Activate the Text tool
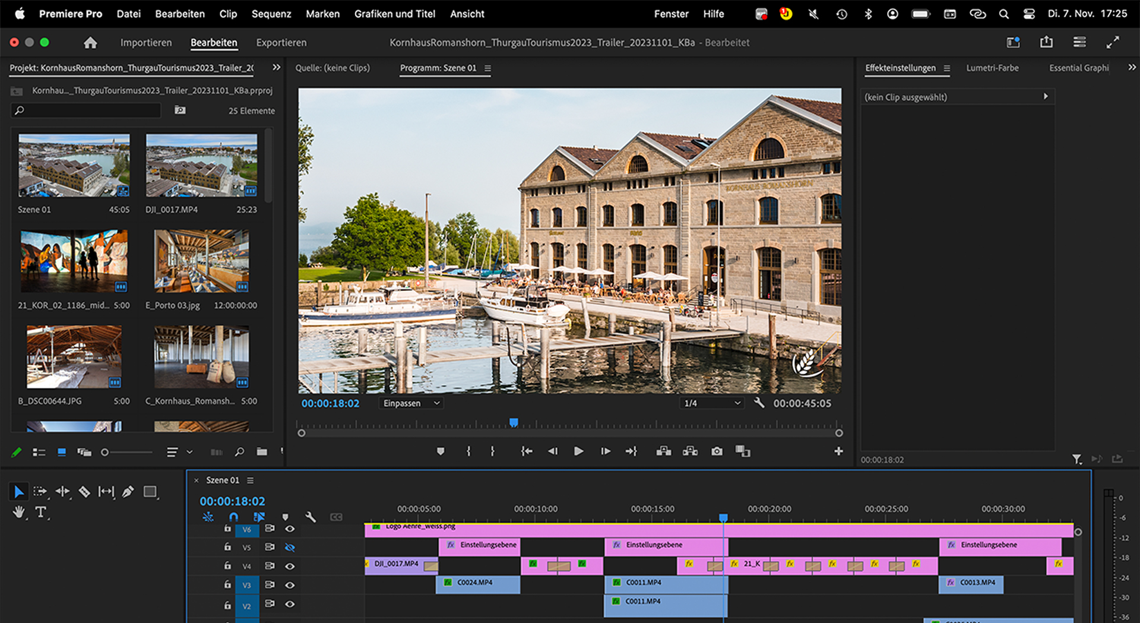1140x623 pixels. pos(40,513)
